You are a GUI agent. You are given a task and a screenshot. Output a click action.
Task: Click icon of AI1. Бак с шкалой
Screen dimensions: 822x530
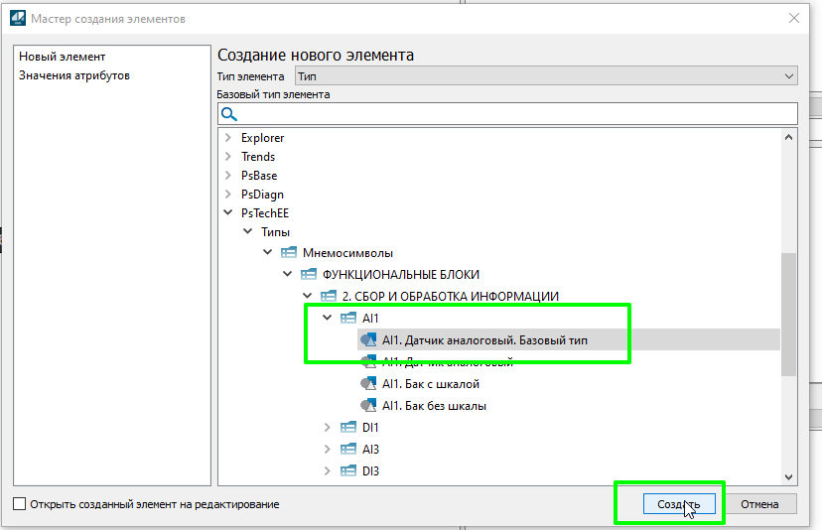pos(367,384)
